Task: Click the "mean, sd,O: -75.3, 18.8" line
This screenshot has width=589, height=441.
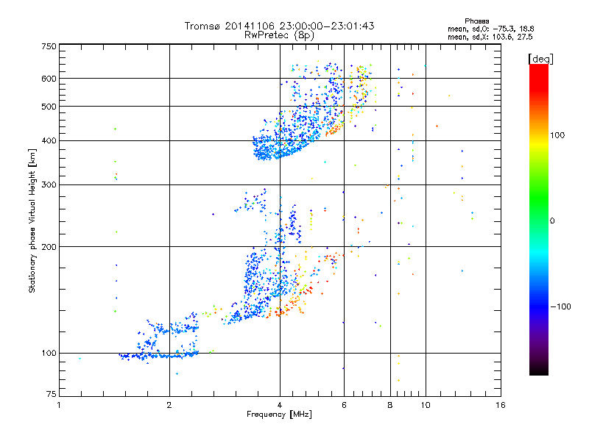Action: (490, 29)
